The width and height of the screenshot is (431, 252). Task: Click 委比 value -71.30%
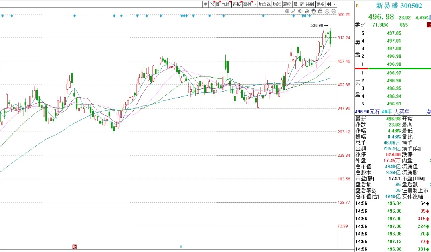[380, 25]
